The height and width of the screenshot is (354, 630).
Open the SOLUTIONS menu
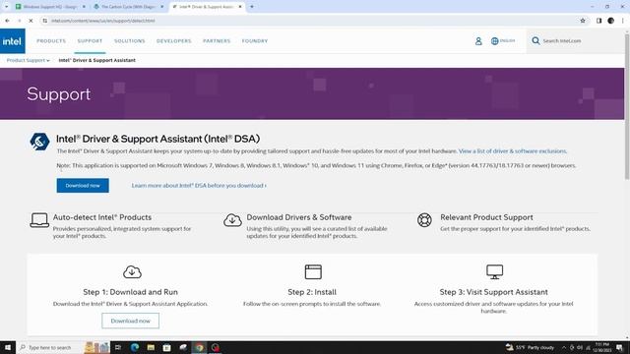coord(129,41)
